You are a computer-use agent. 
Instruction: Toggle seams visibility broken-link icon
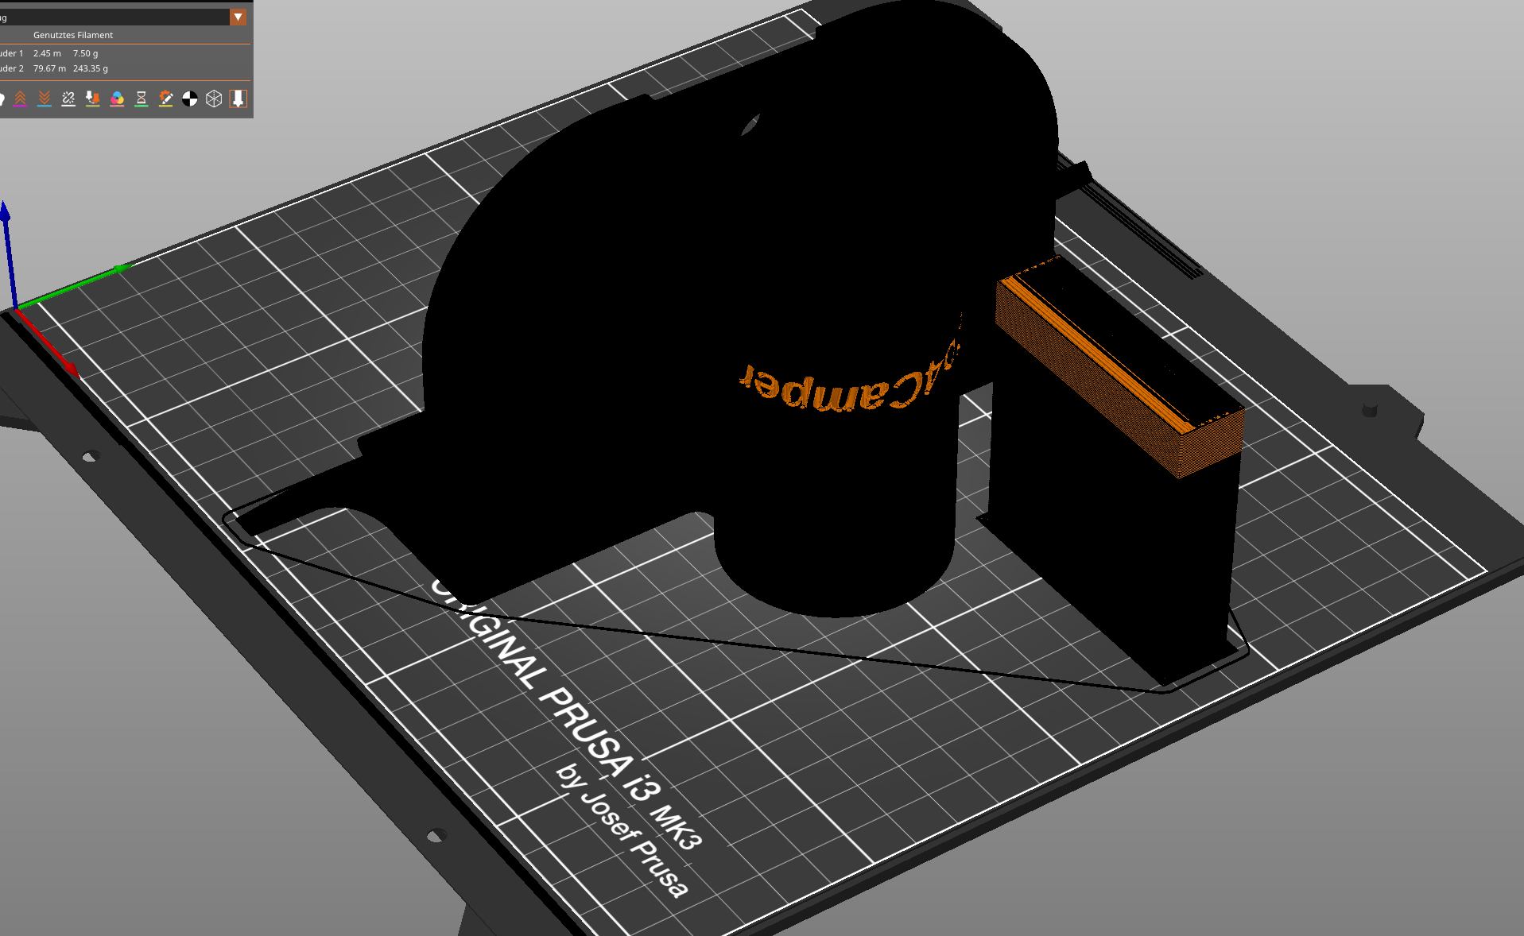point(68,99)
